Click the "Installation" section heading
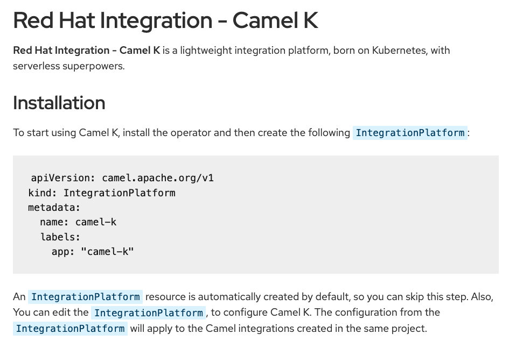The height and width of the screenshot is (348, 509). [59, 103]
